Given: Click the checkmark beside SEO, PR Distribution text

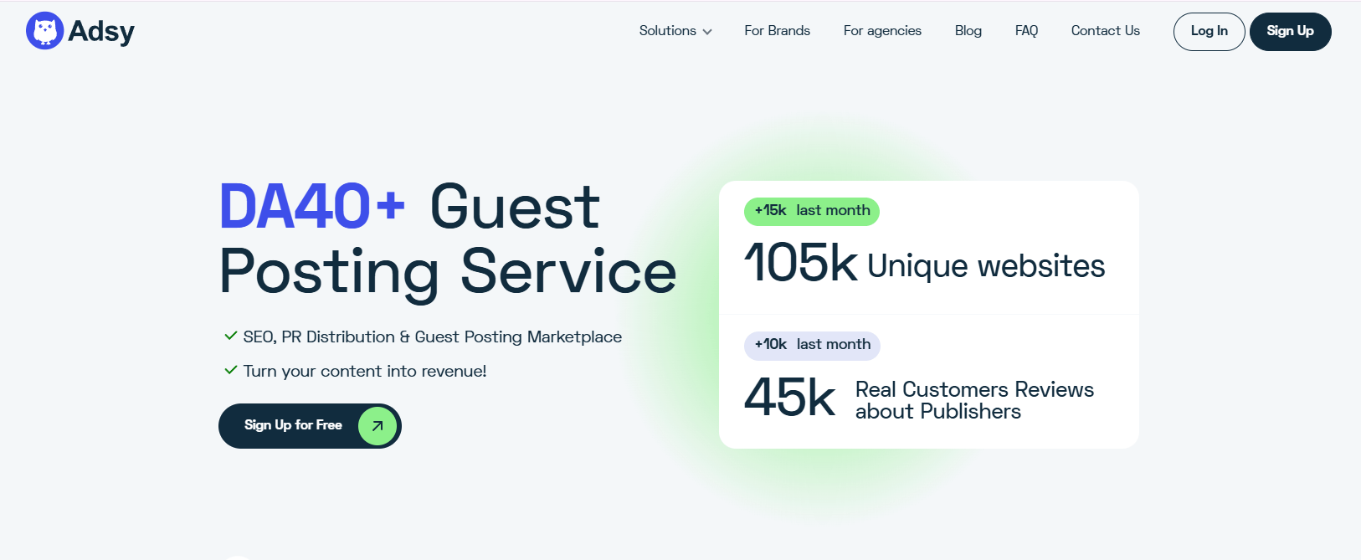Looking at the screenshot, I should click(230, 337).
